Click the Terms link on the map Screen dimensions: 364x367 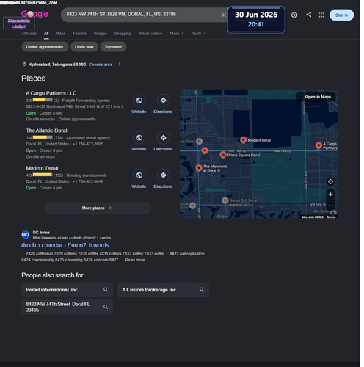pos(331,217)
